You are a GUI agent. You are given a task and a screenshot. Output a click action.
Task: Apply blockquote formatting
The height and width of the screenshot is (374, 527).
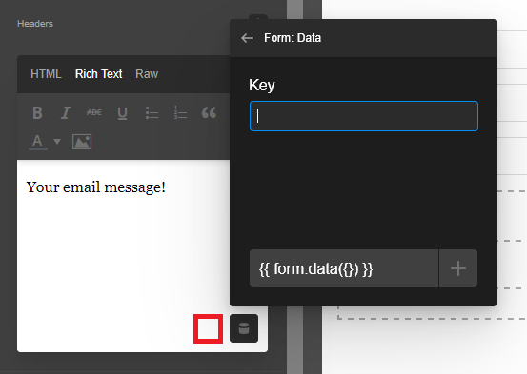tap(209, 113)
